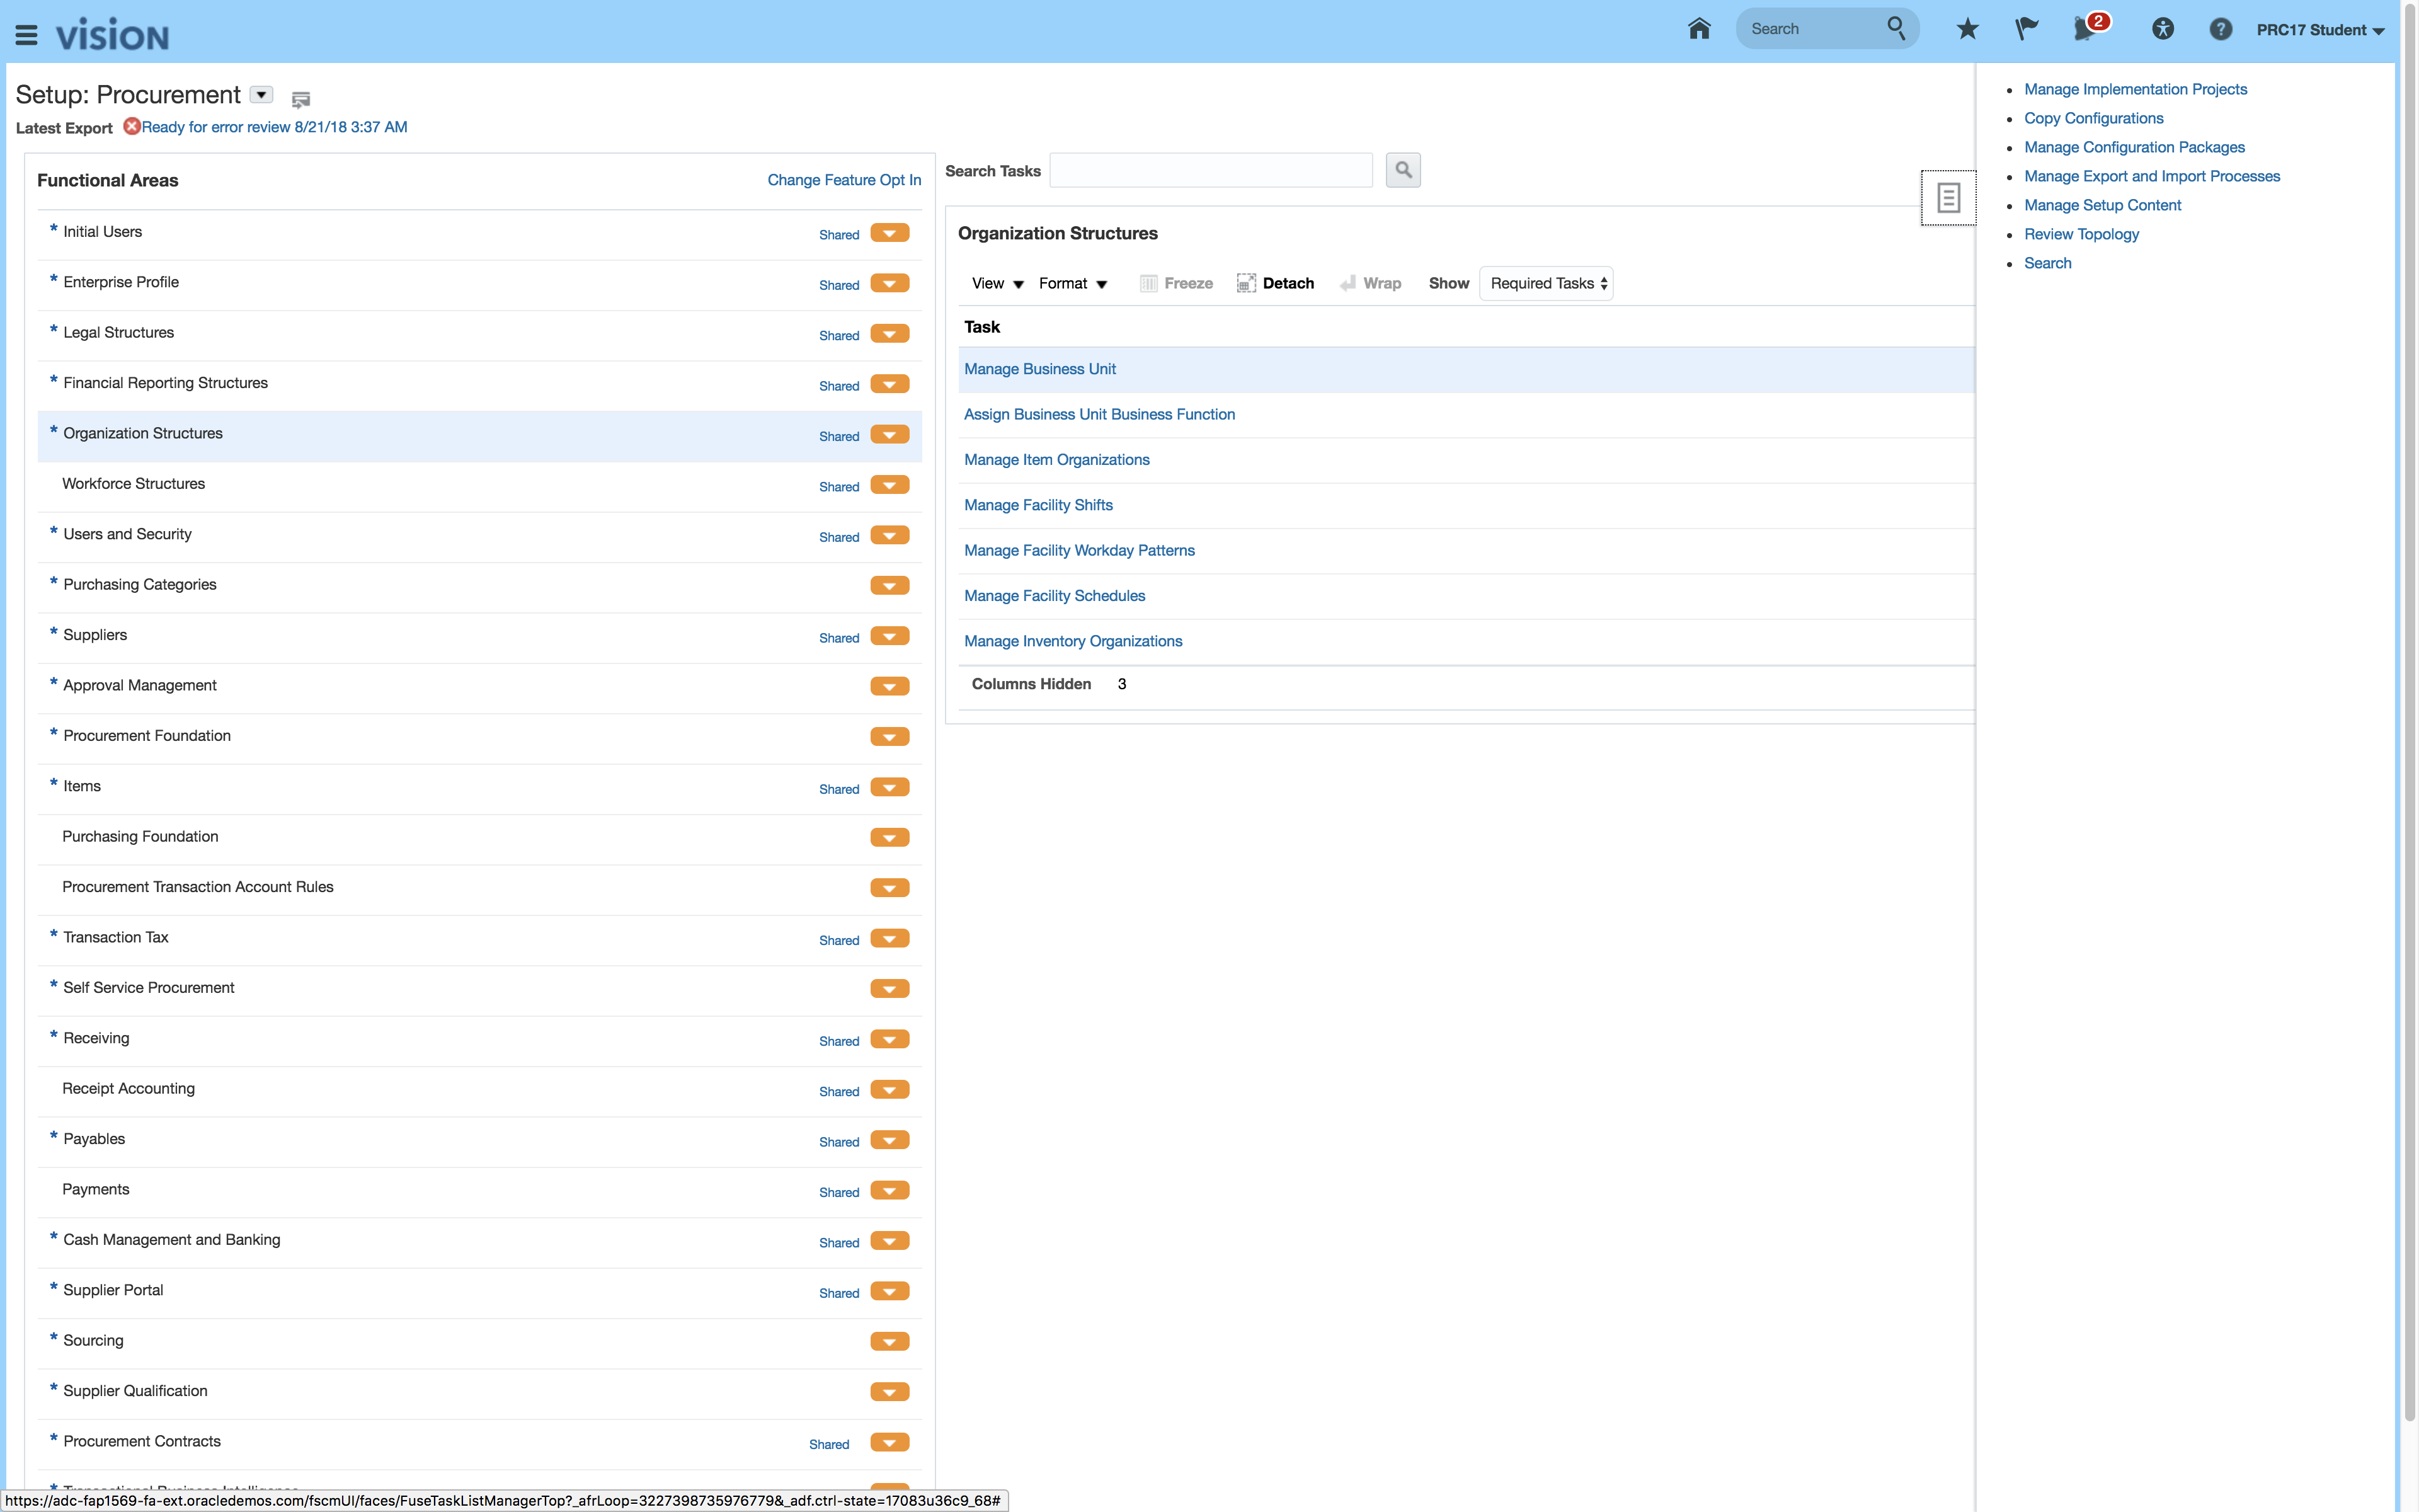Open Manage Item Organizations task
2419x1512 pixels.
1056,460
